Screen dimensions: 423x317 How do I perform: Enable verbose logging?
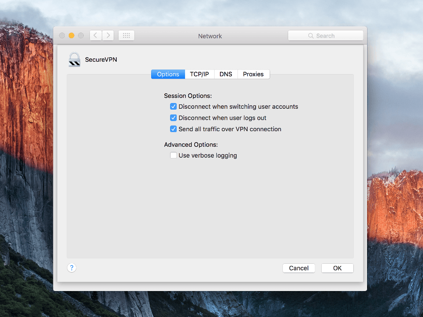(x=173, y=155)
